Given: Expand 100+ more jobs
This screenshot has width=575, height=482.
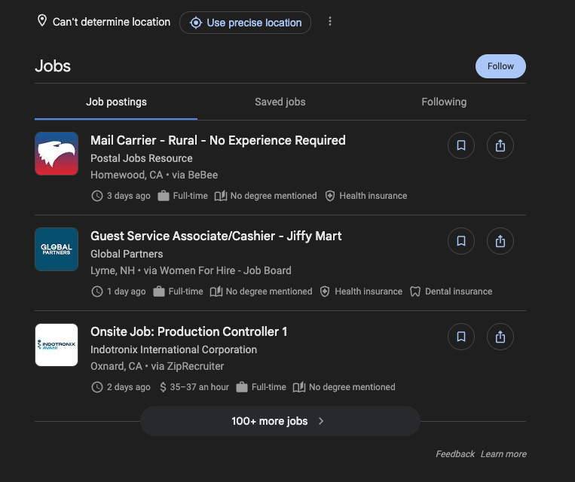Looking at the screenshot, I should (280, 421).
